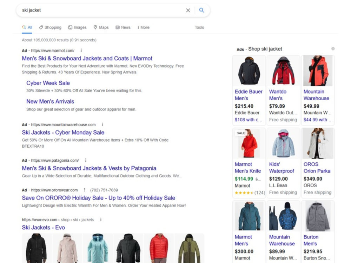Click Mountain Warehouse orange jacket image
The width and height of the screenshot is (351, 263).
click(318, 71)
